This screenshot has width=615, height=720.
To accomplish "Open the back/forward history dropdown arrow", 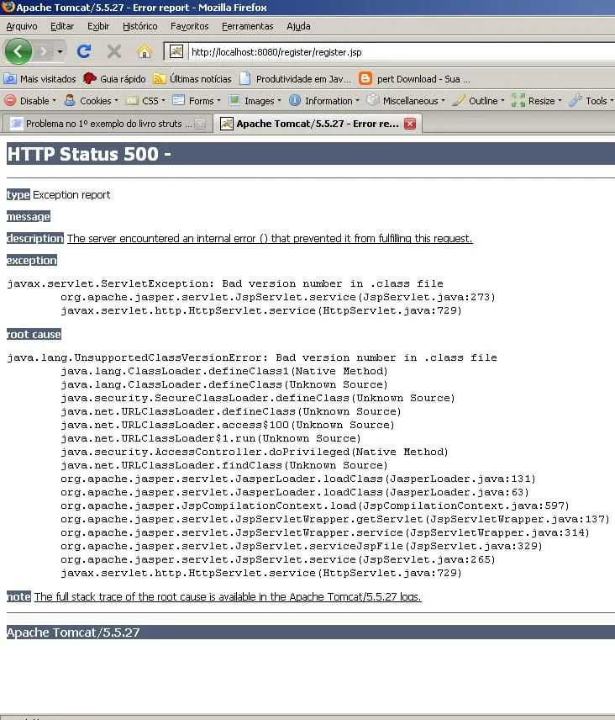I will click(x=60, y=51).
